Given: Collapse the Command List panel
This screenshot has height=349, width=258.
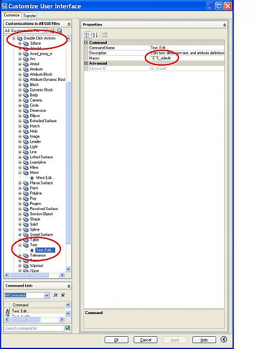Looking at the screenshot, I should coord(69,286).
